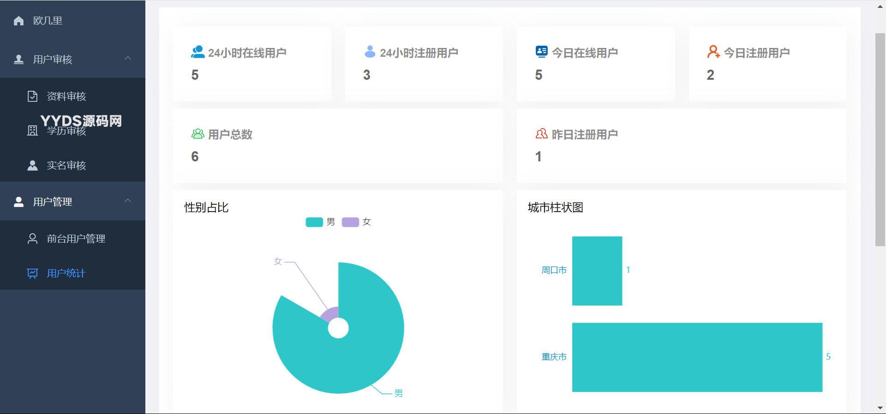The width and height of the screenshot is (886, 414).
Task: Click the 学历审核 building icon
Action: 32,130
